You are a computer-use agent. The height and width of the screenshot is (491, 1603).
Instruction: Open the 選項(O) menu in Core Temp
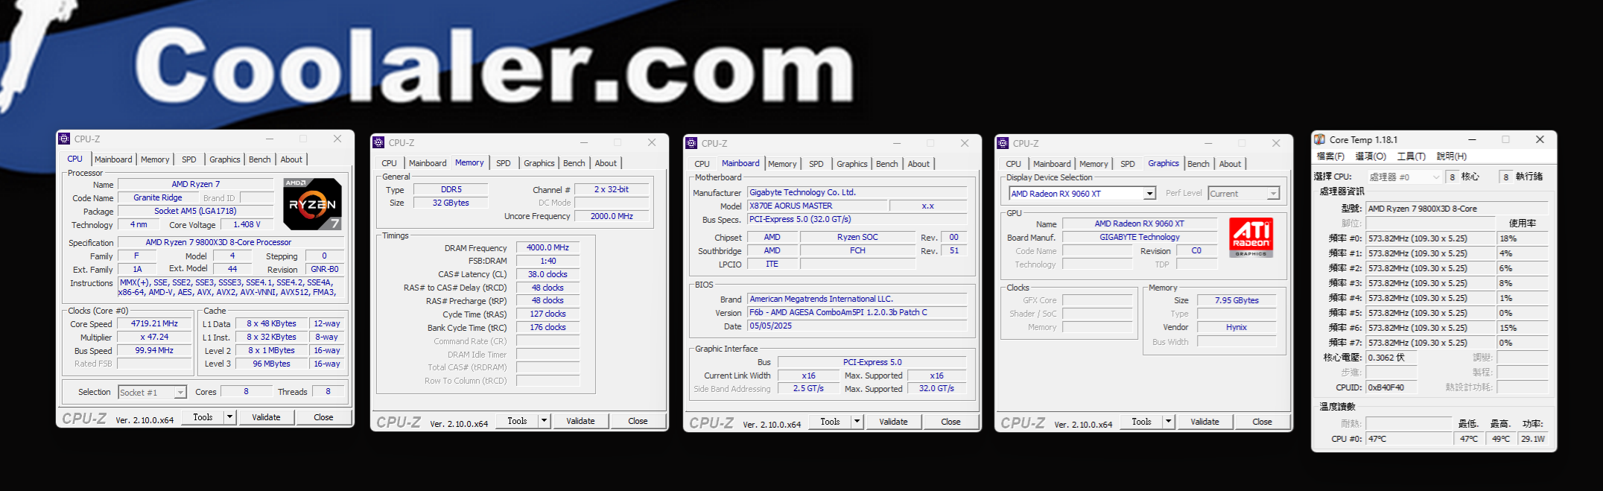(x=1371, y=156)
